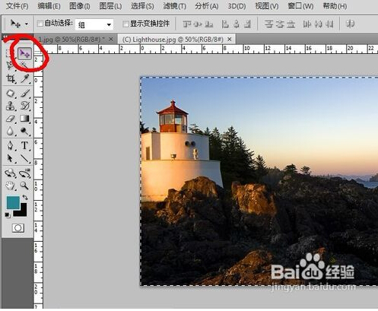Select the Hand tool

point(11,186)
